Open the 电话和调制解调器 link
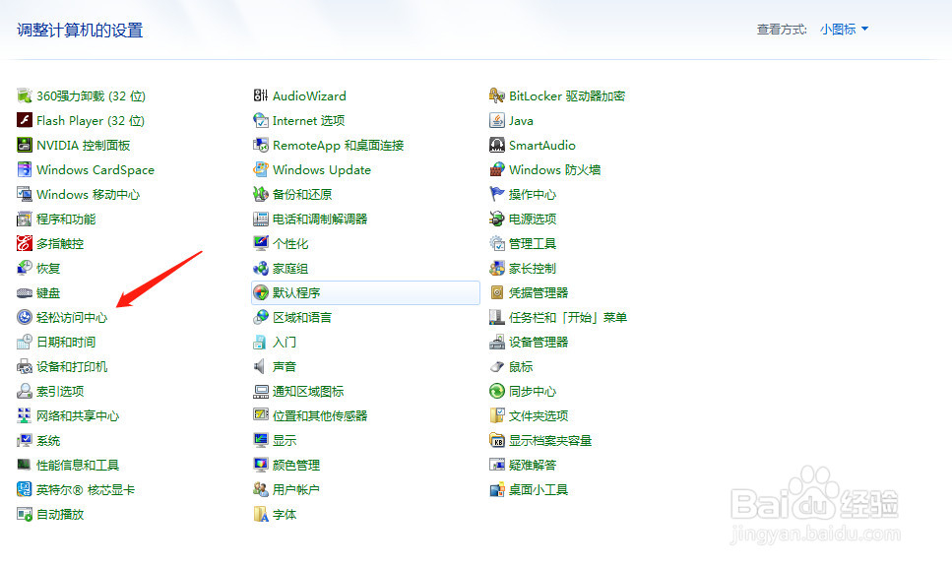This screenshot has width=952, height=567. click(320, 220)
